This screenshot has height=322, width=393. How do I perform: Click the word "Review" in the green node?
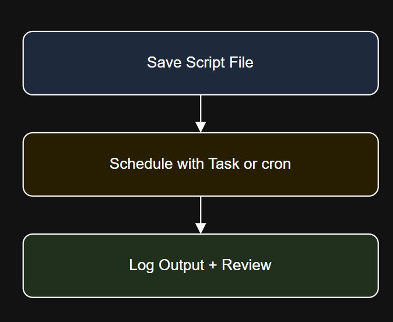[247, 265]
